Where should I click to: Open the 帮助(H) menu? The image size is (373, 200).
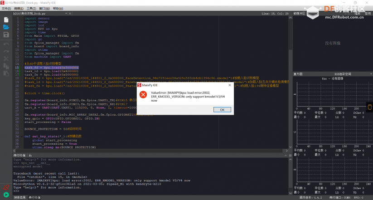[58, 9]
